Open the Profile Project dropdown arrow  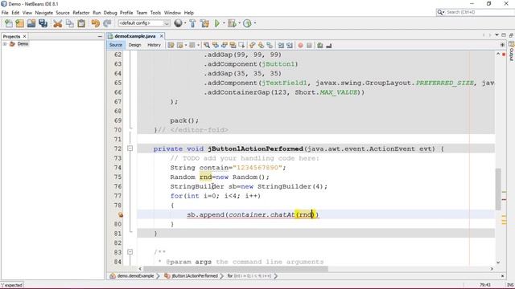[254, 23]
